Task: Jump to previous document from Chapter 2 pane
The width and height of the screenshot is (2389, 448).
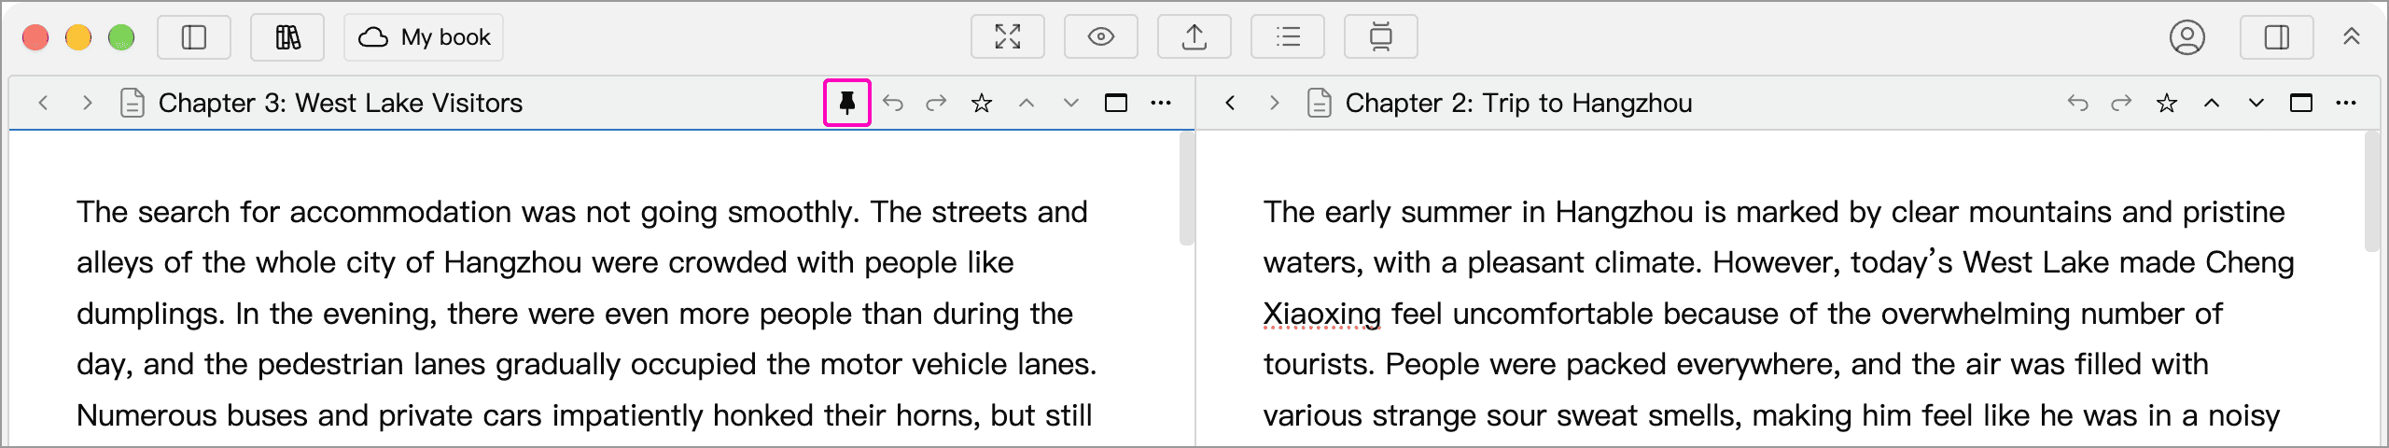Action: point(2212,103)
